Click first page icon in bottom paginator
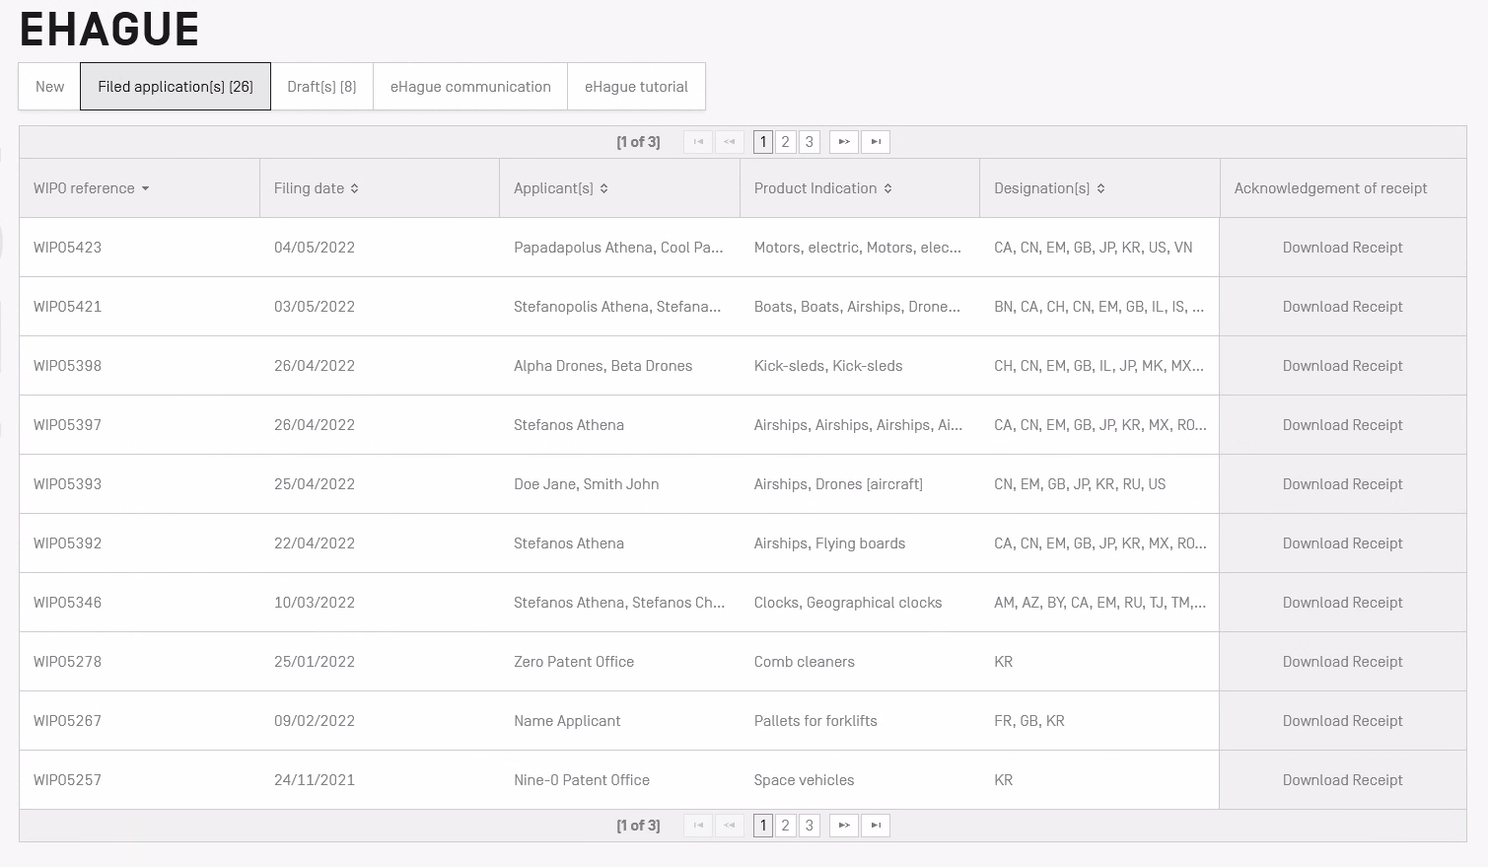Image resolution: width=1488 pixels, height=867 pixels. (698, 826)
